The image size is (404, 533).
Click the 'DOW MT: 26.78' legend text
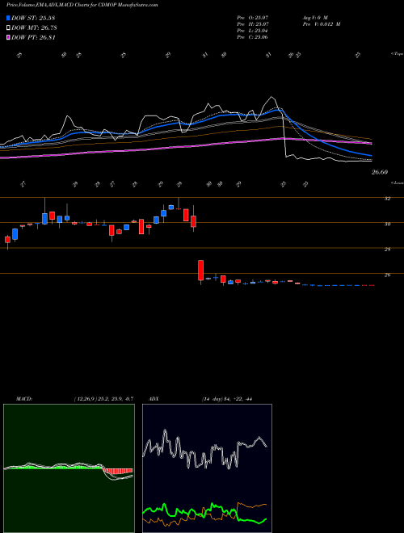click(33, 28)
